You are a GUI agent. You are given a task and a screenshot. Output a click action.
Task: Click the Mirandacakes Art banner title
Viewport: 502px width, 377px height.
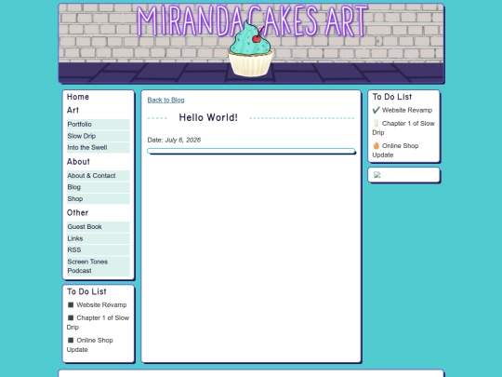click(252, 20)
